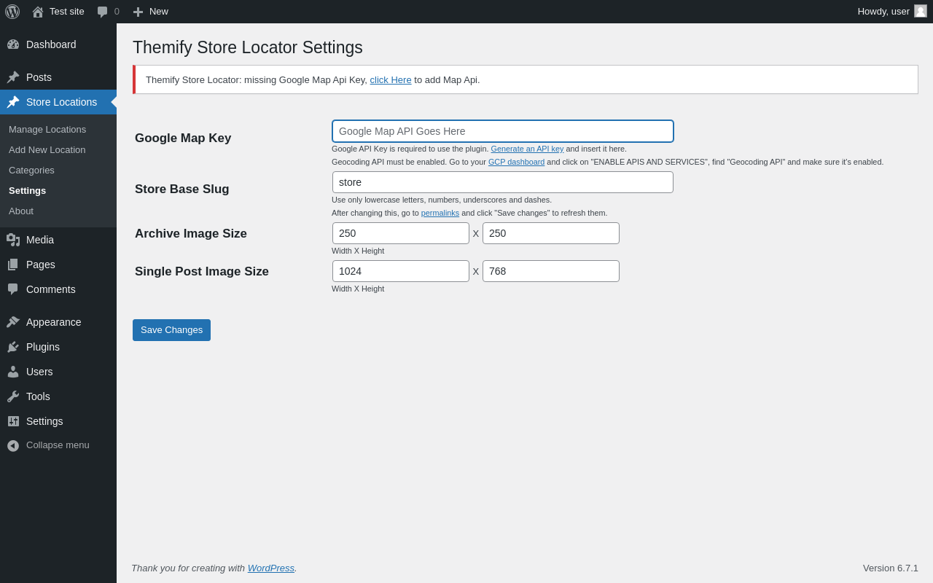
Task: Focus Single Post Image width field 1024
Action: 401,271
